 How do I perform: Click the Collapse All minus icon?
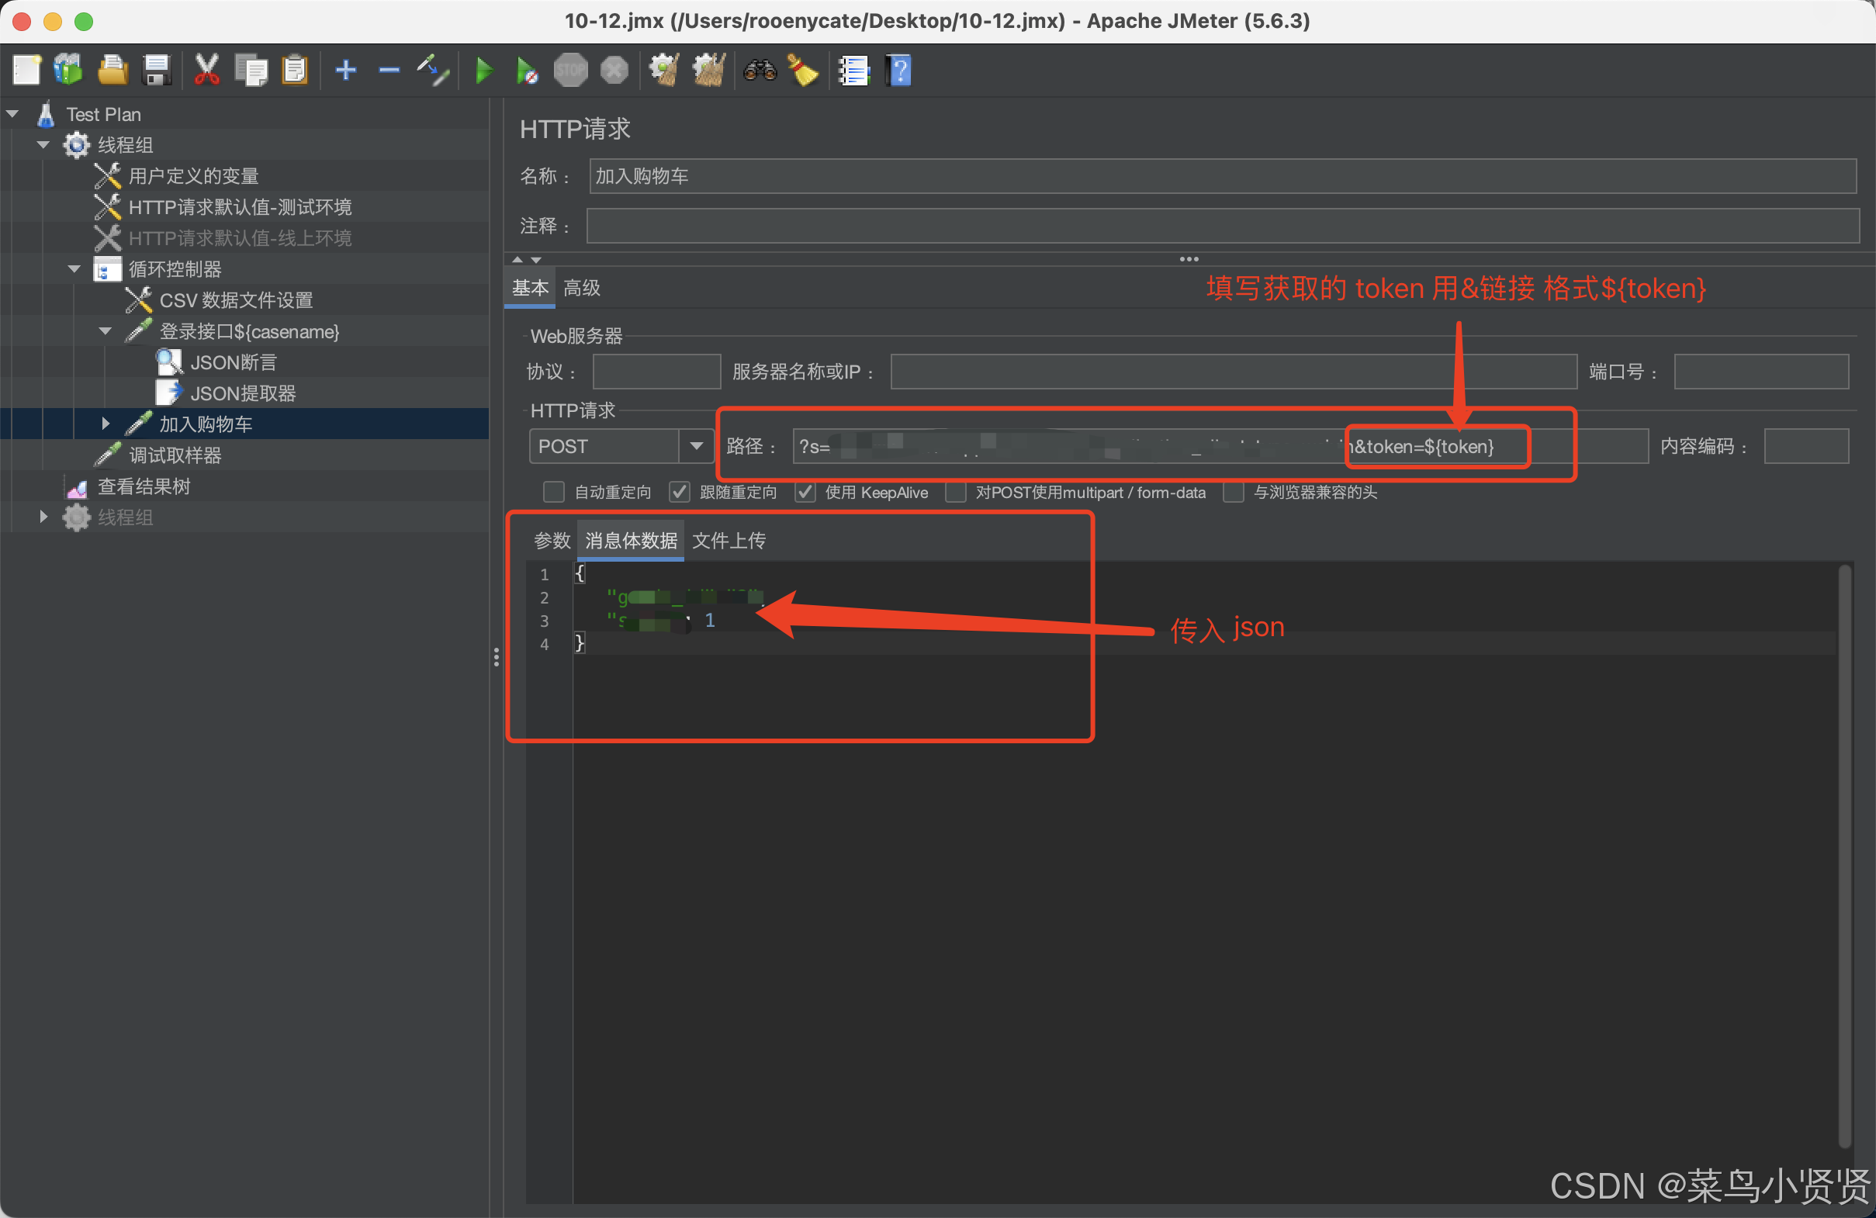click(x=389, y=71)
